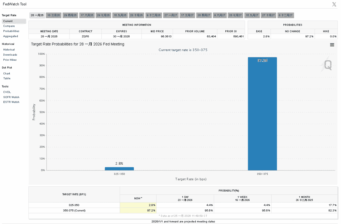The width and height of the screenshot is (341, 224).
Task: Click the MID PRICE value 96.3613
Action: coord(166,36)
